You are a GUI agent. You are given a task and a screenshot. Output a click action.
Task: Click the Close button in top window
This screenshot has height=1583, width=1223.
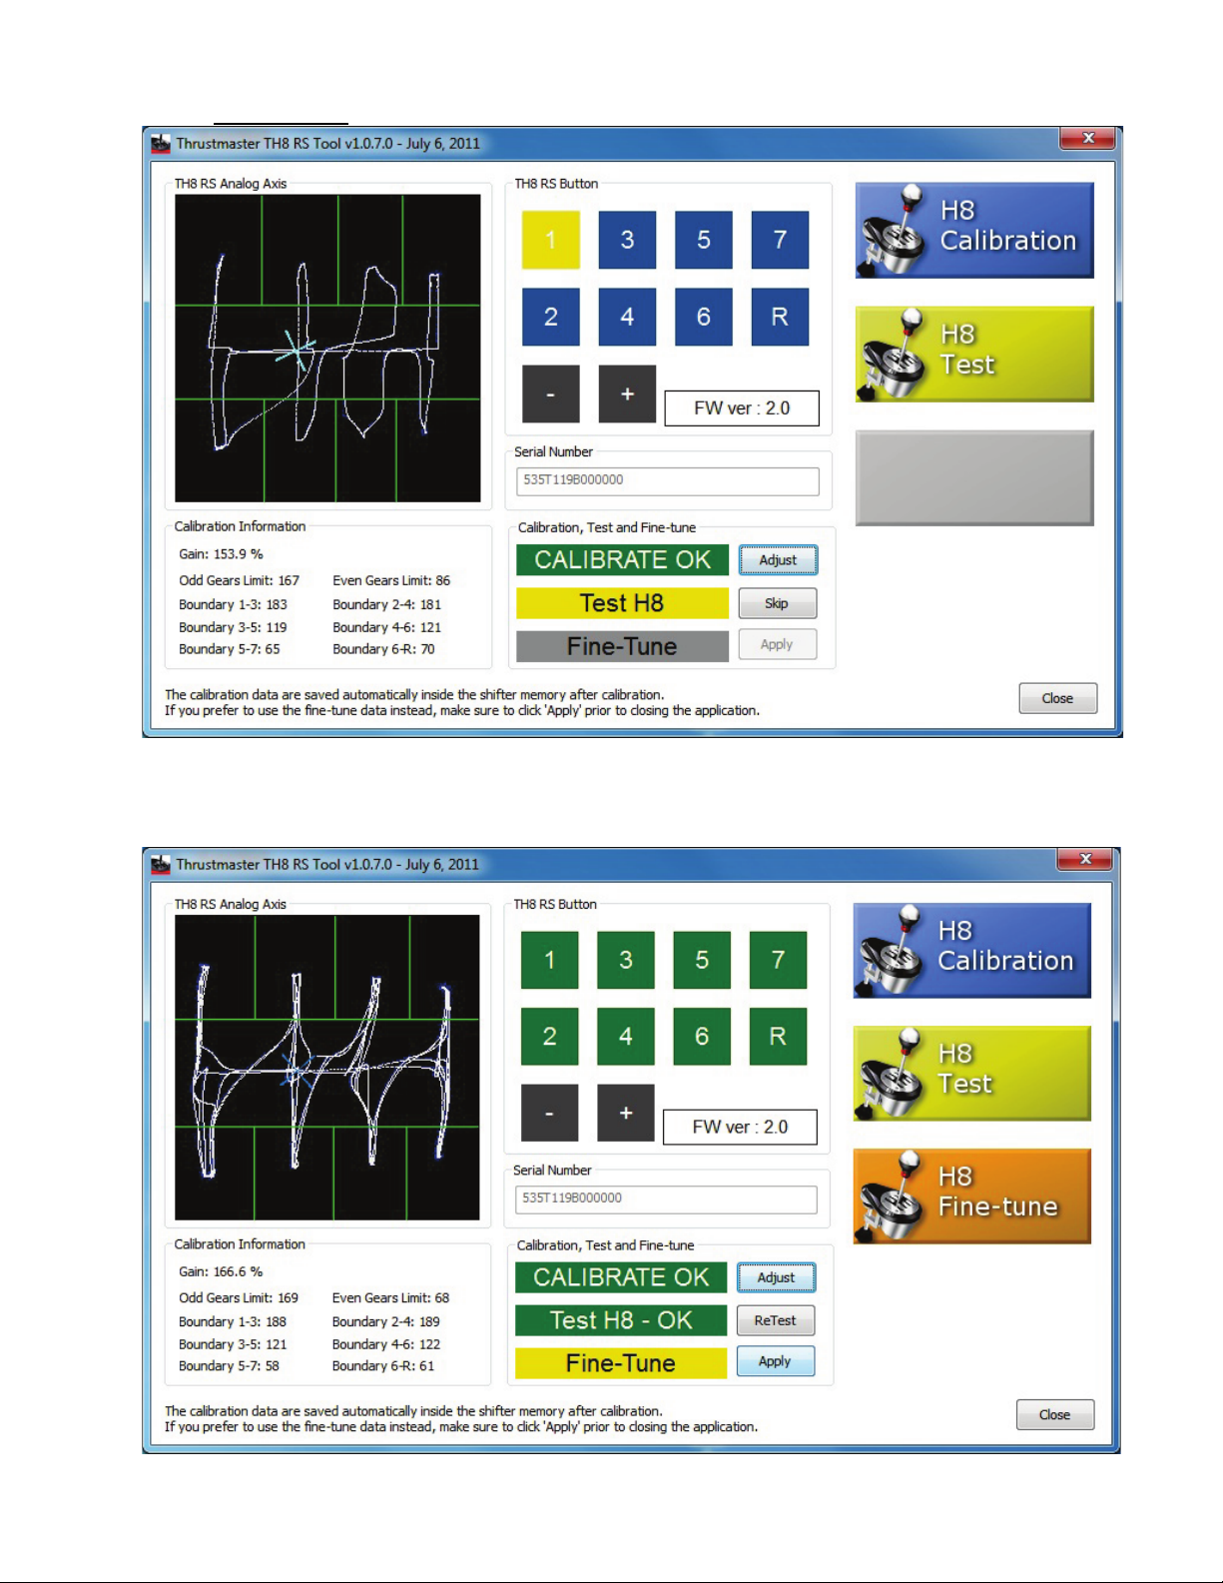click(1057, 698)
